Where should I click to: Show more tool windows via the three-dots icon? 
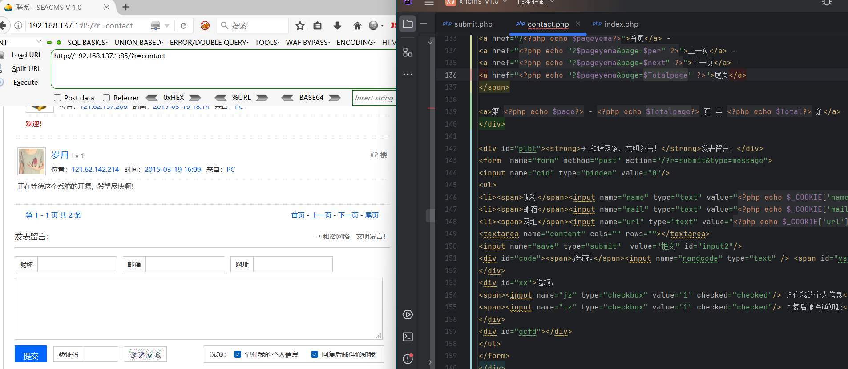(408, 74)
